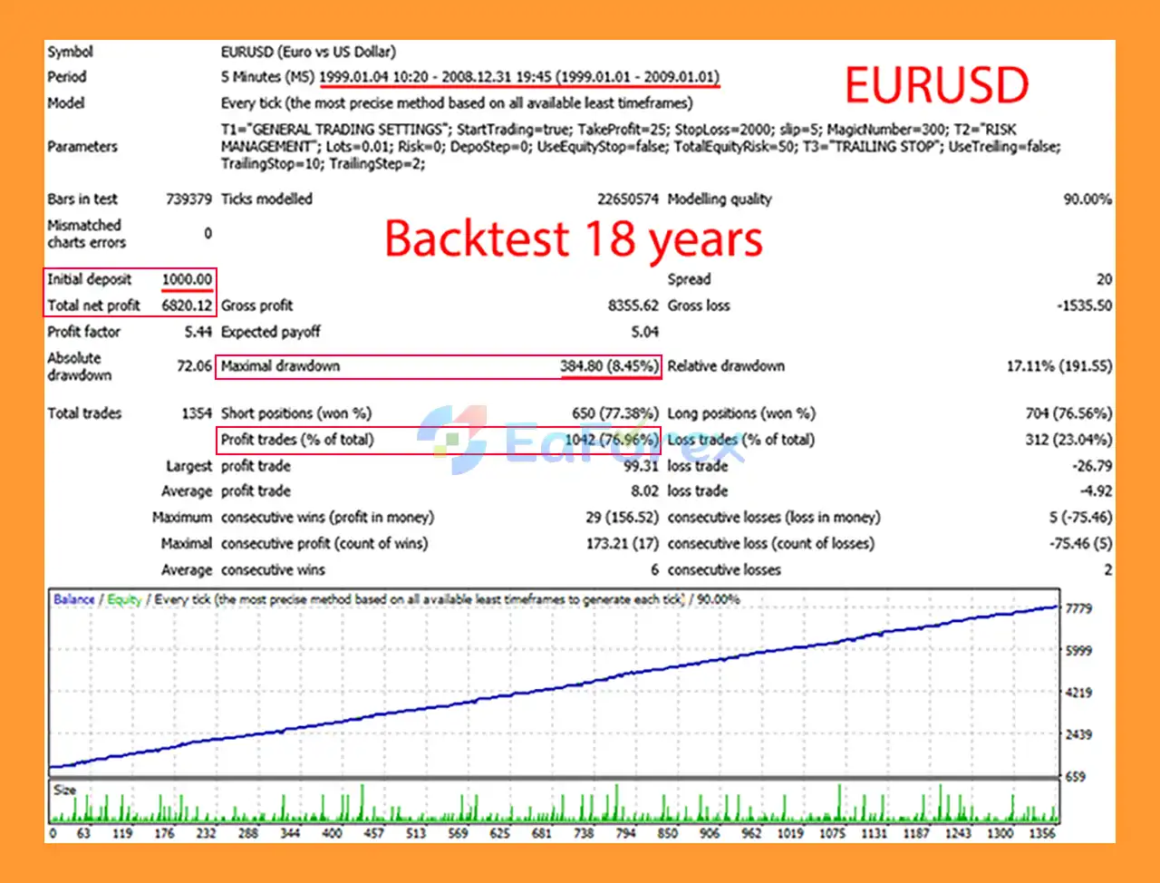Click the Balance legend label on chart
The height and width of the screenshot is (883, 1160).
(x=73, y=599)
